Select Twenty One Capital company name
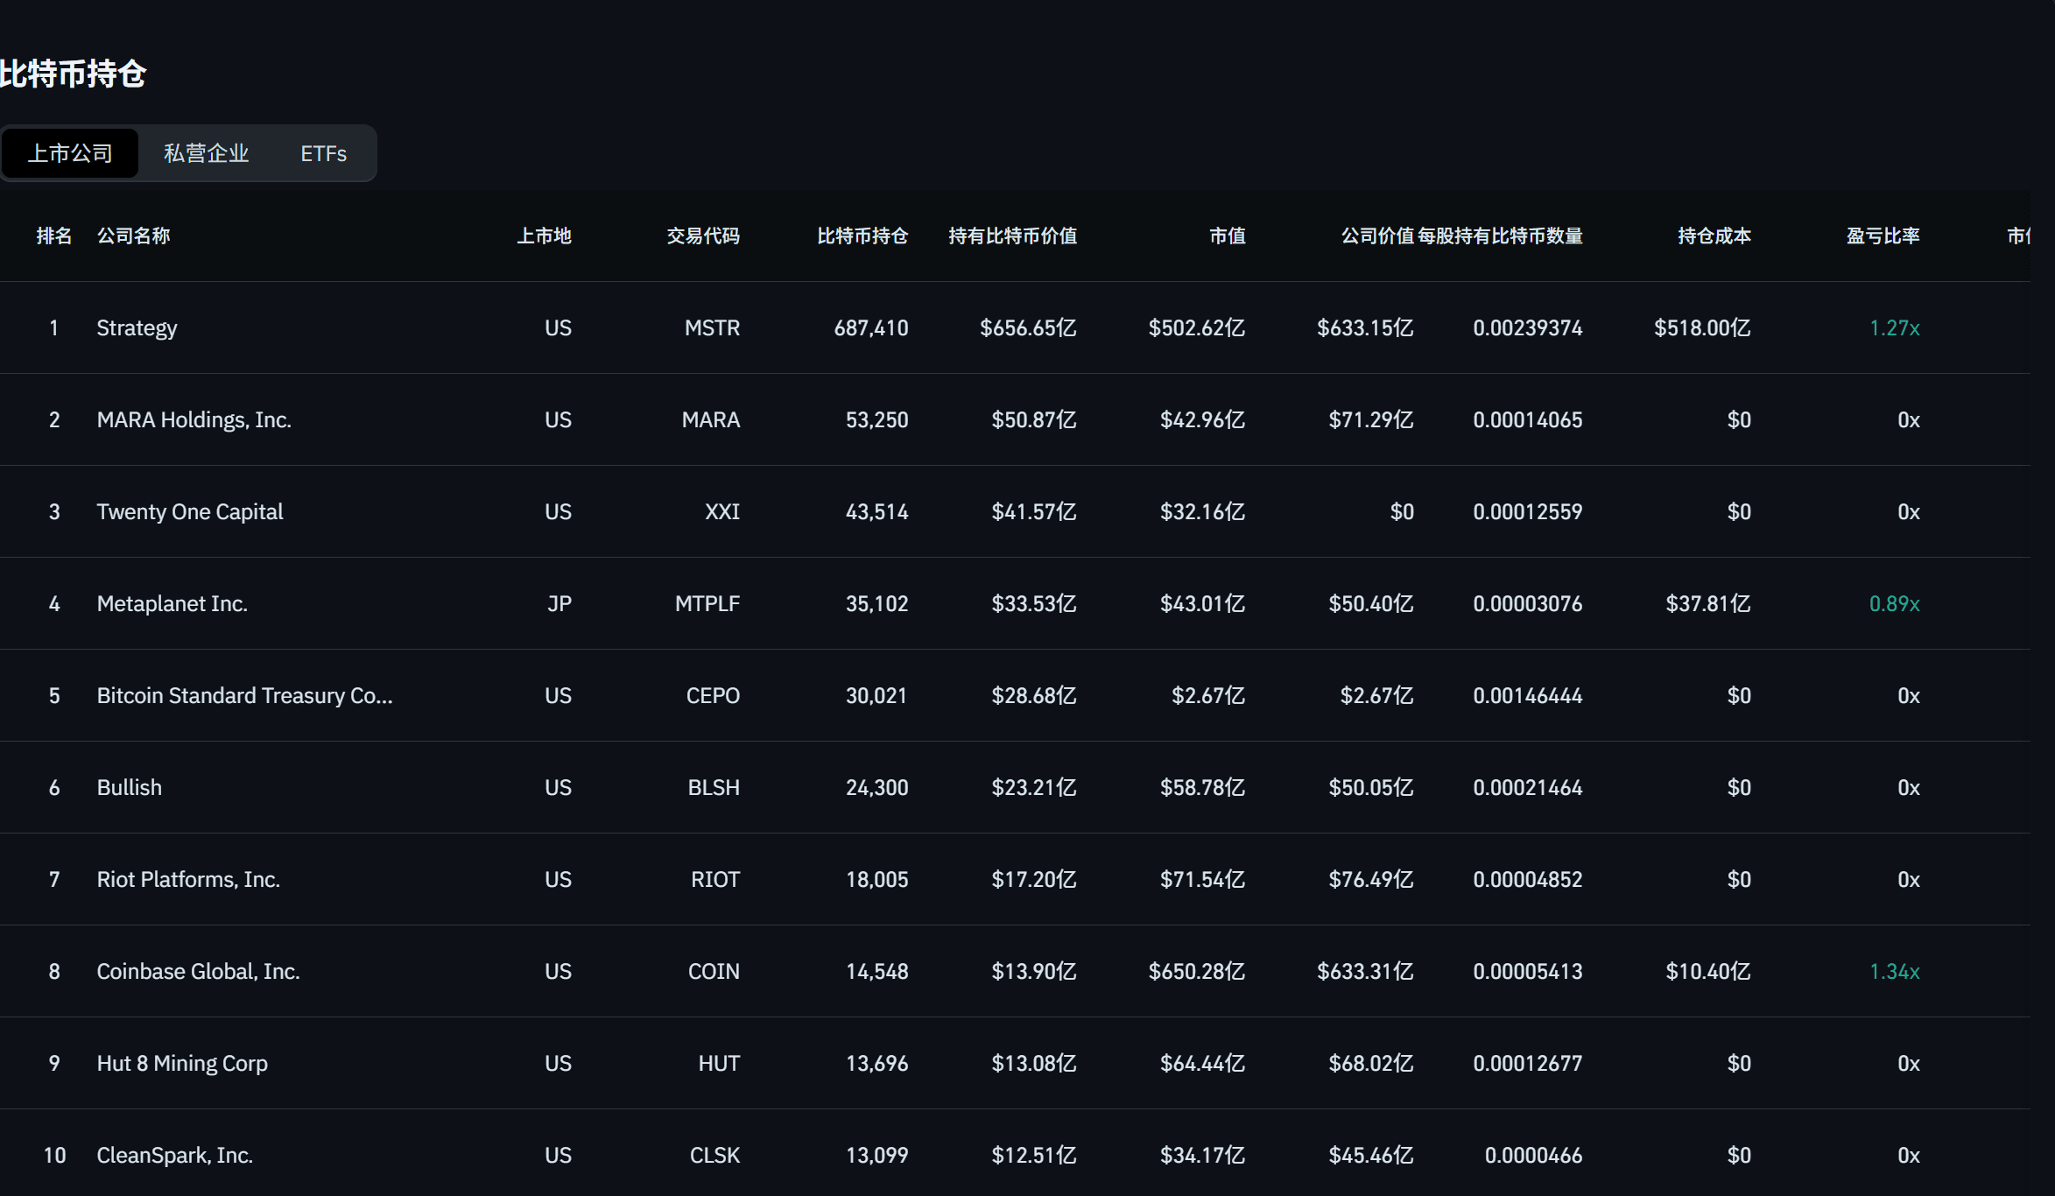This screenshot has width=2055, height=1196. tap(189, 511)
